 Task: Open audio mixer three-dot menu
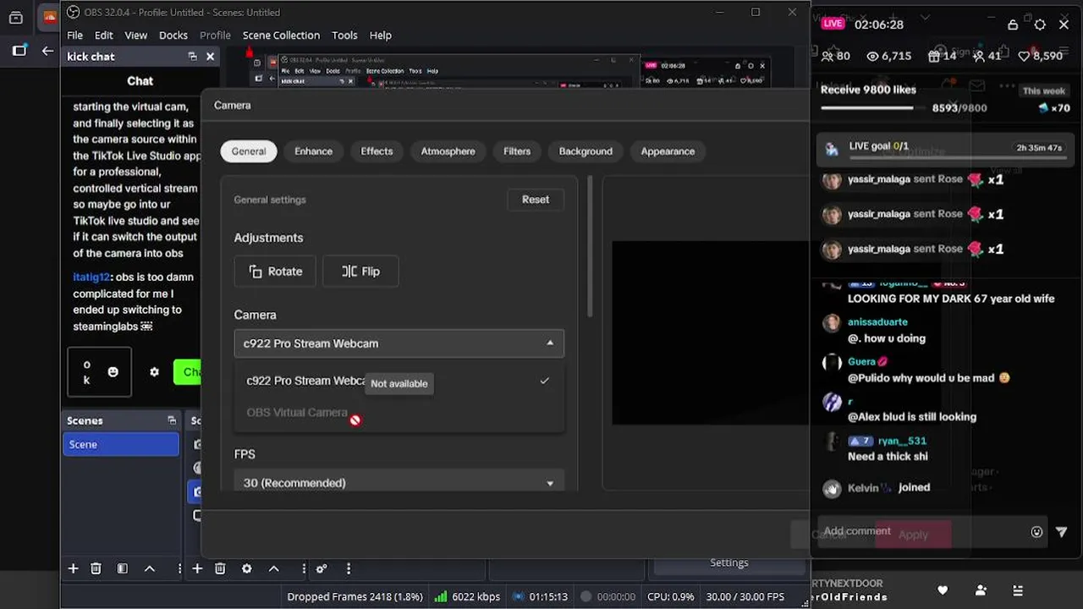pyautogui.click(x=348, y=568)
